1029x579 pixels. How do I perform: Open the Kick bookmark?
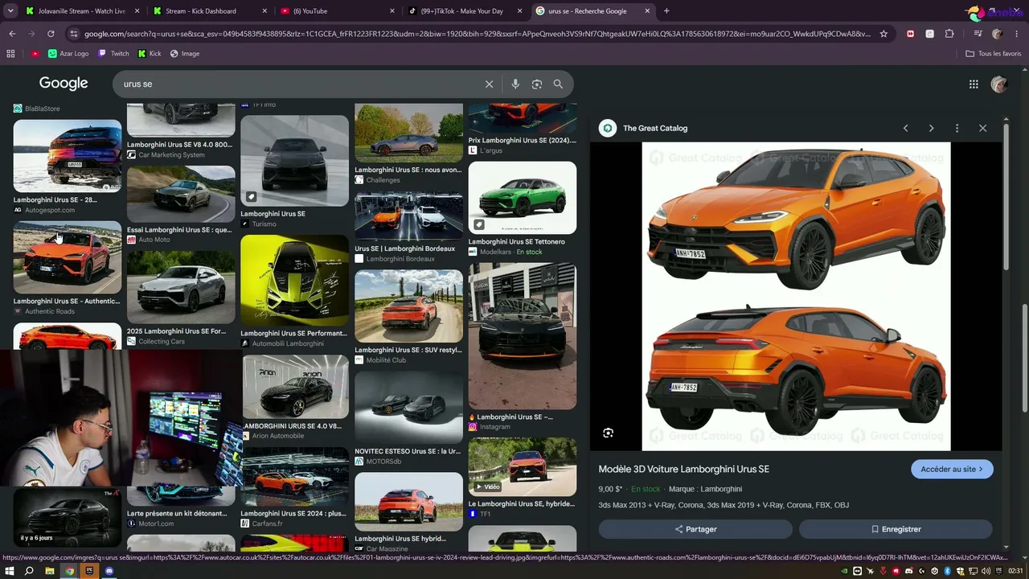point(150,53)
